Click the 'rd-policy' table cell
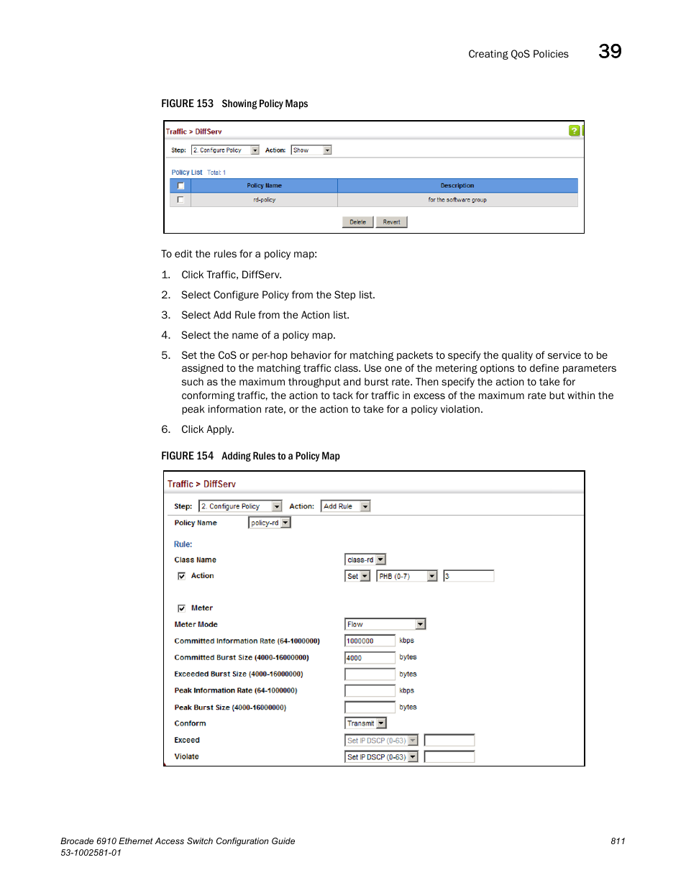Image resolution: width=686 pixels, height=888 pixels. 265,200
